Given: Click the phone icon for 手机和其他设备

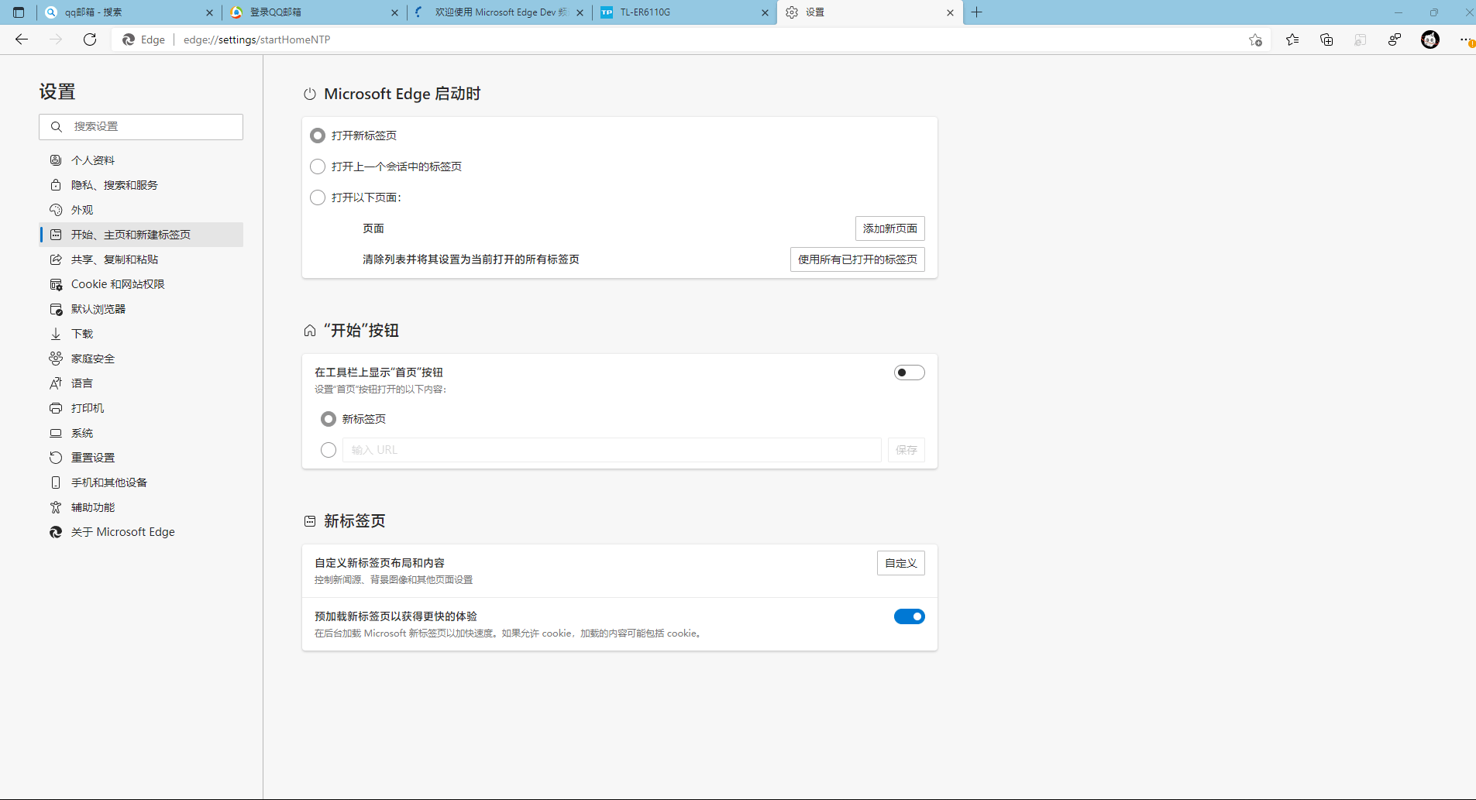Looking at the screenshot, I should pyautogui.click(x=56, y=482).
